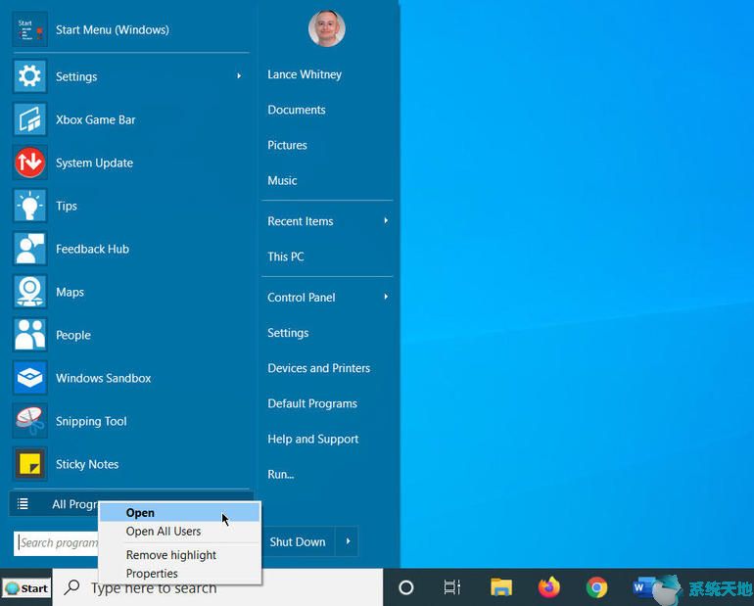
Task: Launch the Maps icon
Action: coord(29,292)
